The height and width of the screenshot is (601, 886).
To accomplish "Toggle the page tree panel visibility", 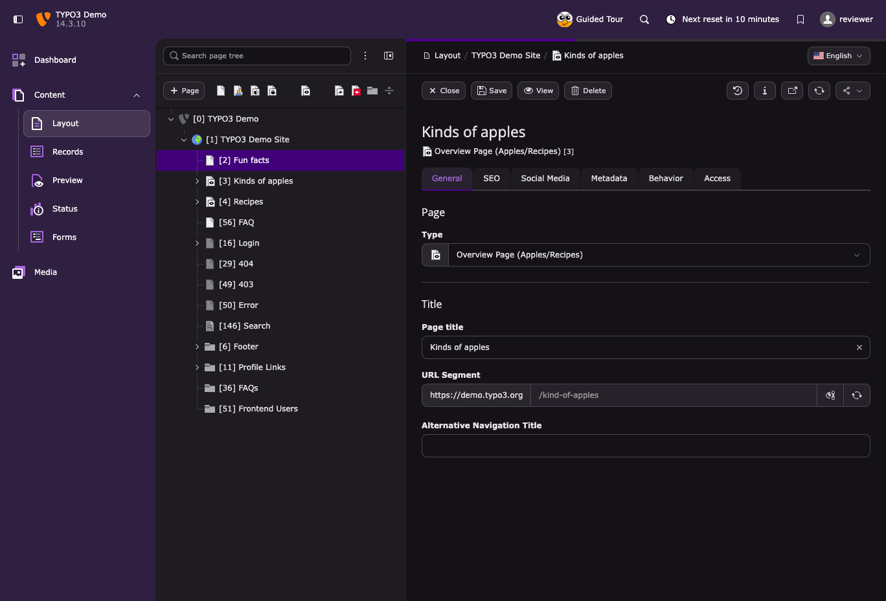I will pyautogui.click(x=389, y=56).
